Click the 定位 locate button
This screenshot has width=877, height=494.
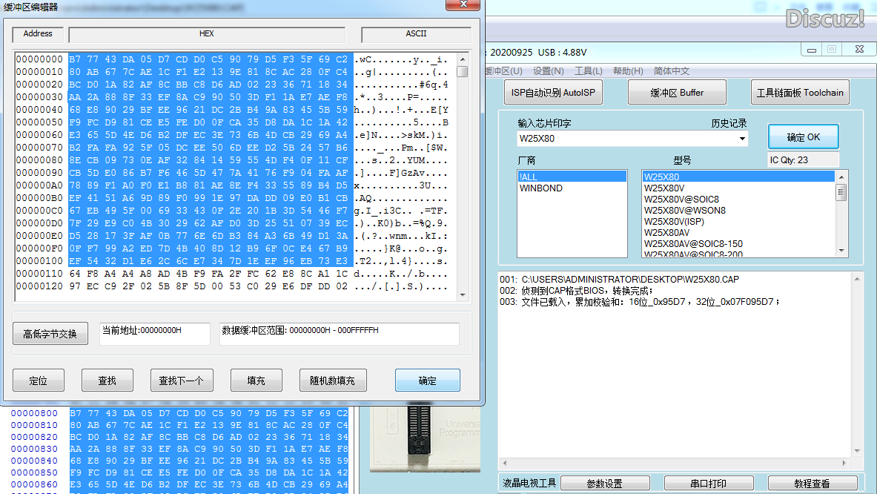click(38, 380)
